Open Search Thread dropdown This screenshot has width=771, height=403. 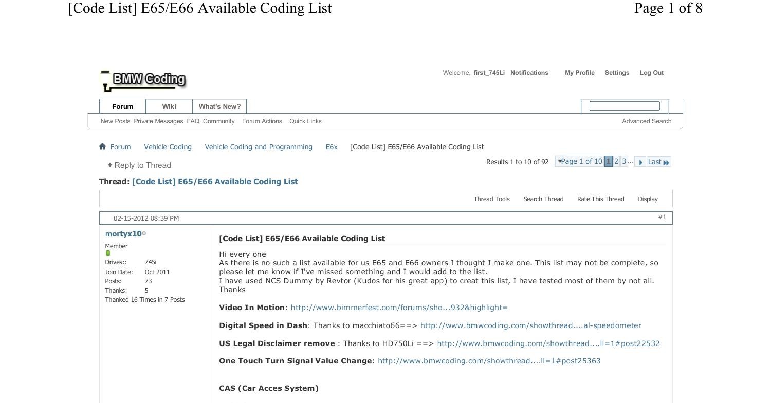point(543,199)
